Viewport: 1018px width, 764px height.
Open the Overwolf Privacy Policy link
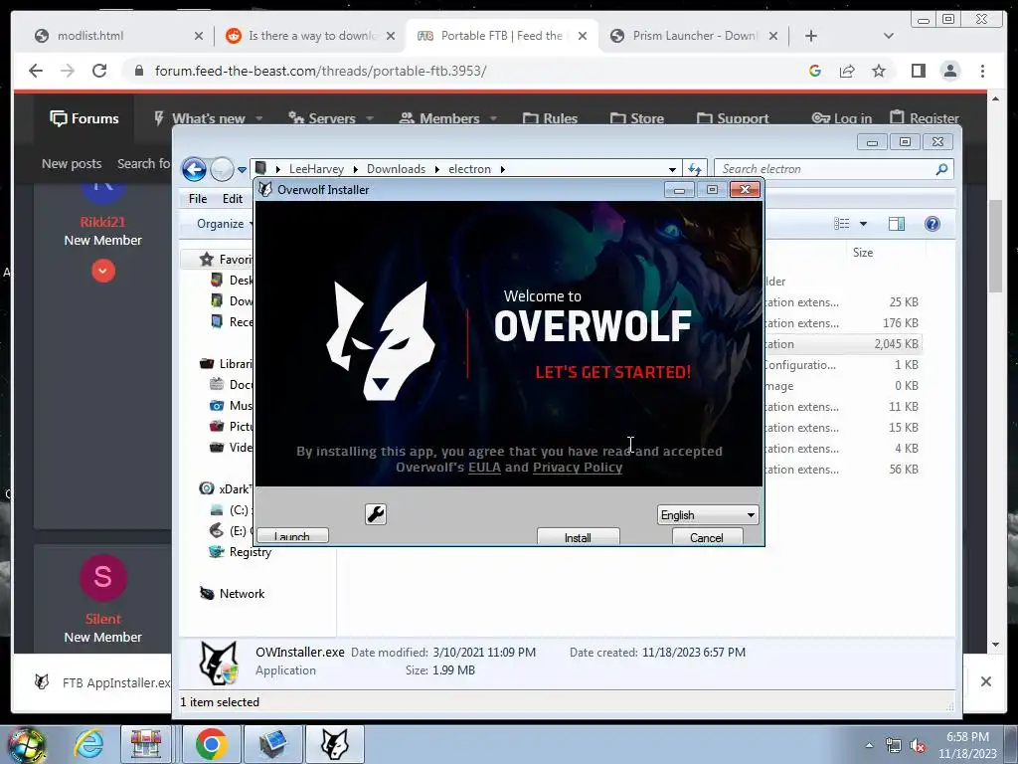578,468
